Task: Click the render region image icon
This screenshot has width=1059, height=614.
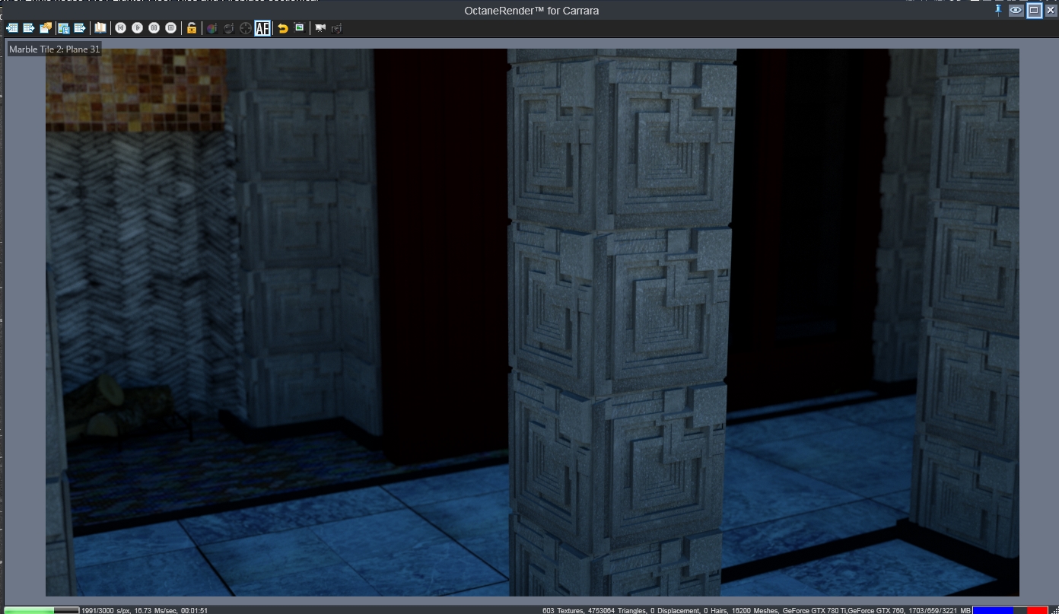Action: (x=300, y=27)
